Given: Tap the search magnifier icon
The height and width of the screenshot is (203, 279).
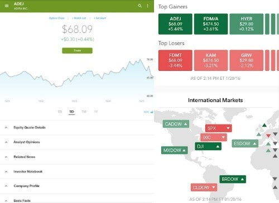Looking at the screenshot, I should 139,6.
